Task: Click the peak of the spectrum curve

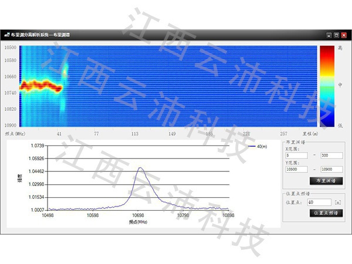Action: point(141,167)
